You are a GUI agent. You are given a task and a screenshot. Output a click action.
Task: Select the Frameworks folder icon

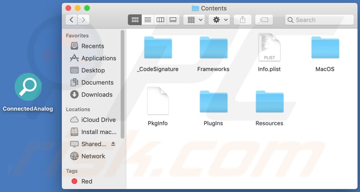click(x=214, y=47)
